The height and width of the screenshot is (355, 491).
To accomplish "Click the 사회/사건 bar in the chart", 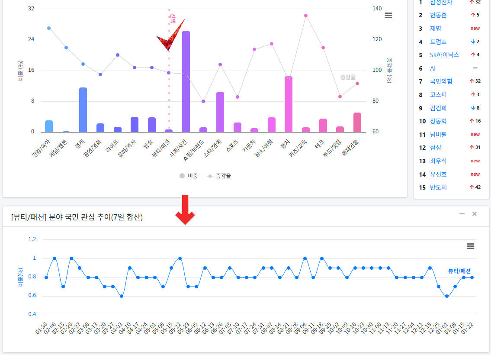I will click(186, 81).
